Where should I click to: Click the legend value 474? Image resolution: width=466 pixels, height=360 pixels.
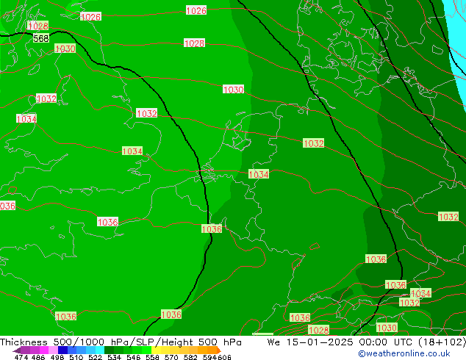(x=21, y=357)
